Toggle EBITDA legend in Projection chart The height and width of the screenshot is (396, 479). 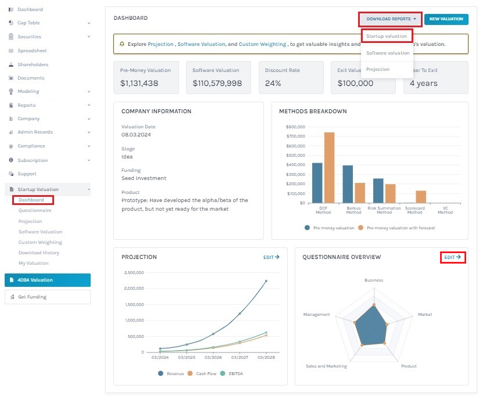click(231, 373)
